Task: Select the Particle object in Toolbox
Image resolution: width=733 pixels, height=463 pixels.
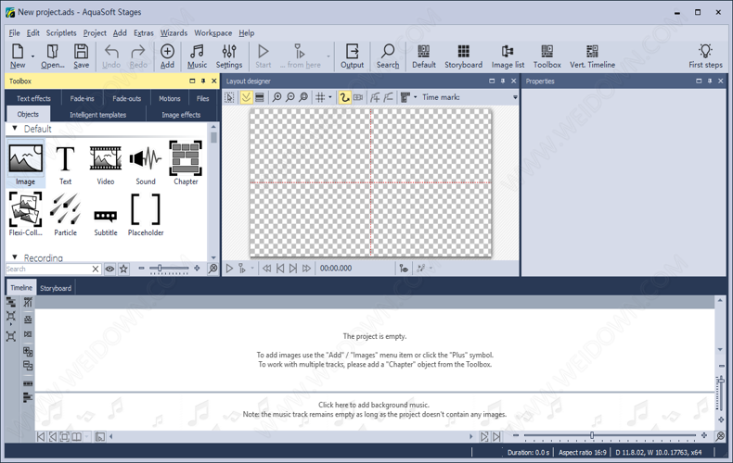Action: [x=66, y=215]
